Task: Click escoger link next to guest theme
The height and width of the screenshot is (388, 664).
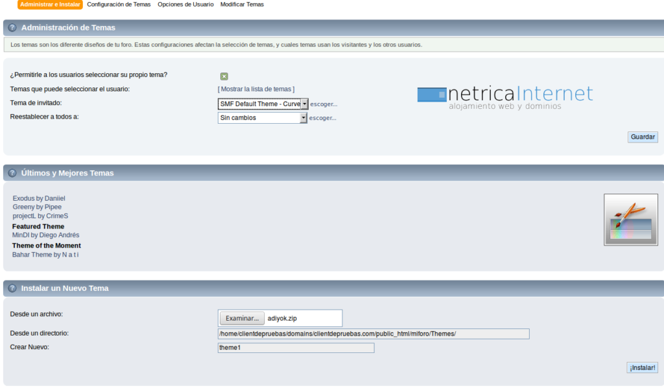Action: tap(324, 104)
